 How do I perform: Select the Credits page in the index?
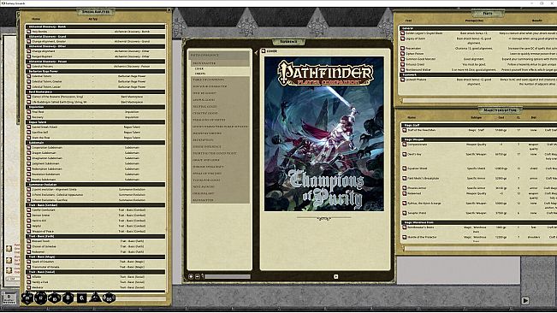pos(200,74)
